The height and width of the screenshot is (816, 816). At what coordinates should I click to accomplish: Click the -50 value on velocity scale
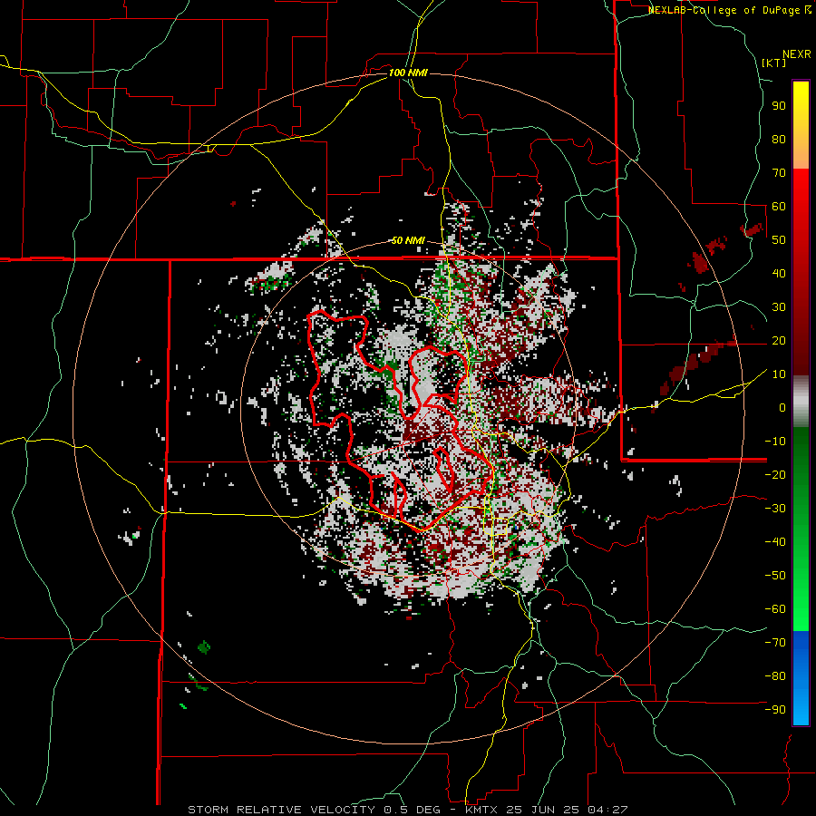(x=775, y=575)
